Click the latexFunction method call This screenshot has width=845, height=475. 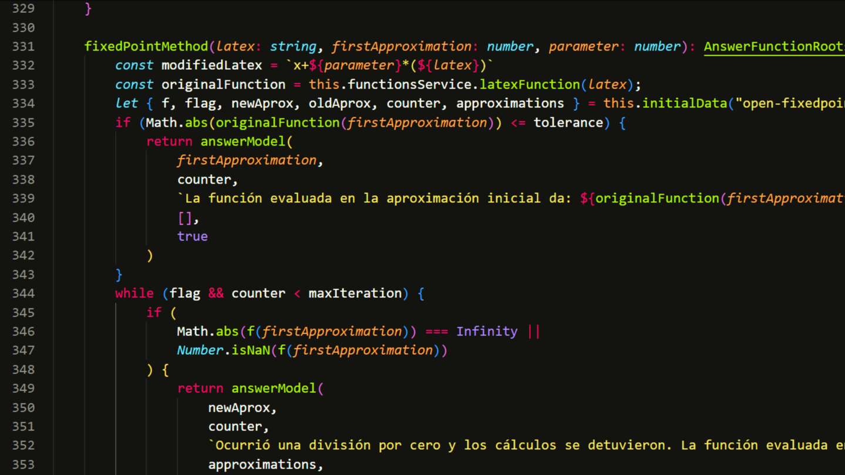(530, 84)
